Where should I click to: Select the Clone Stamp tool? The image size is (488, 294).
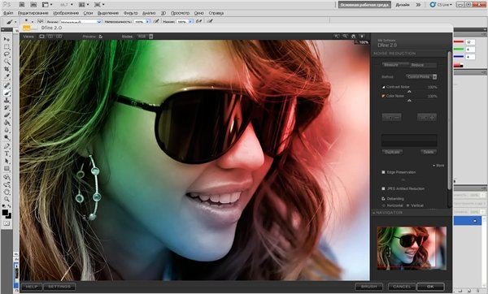7,101
